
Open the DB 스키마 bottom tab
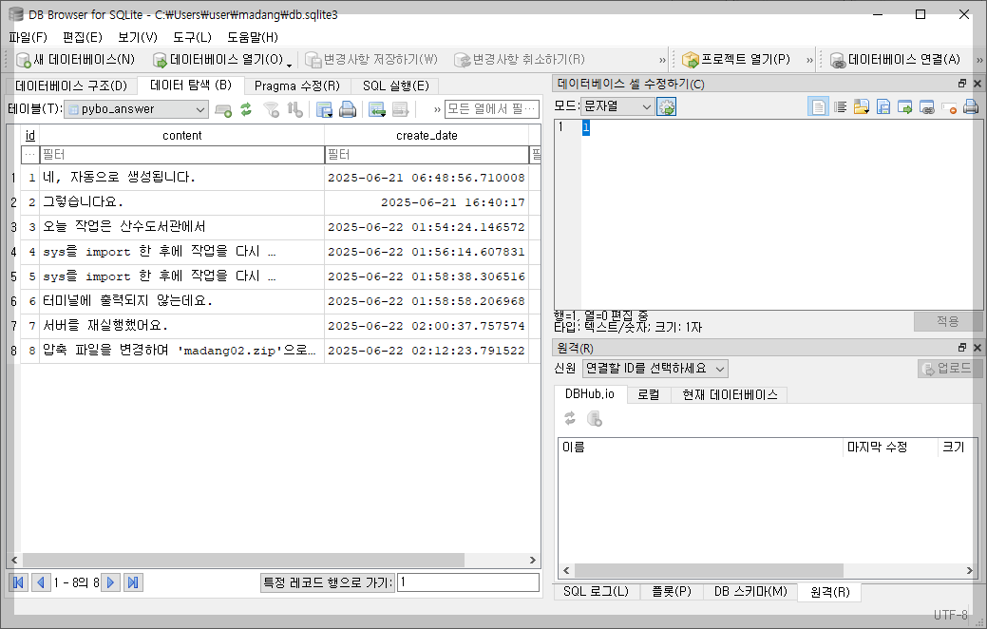pyautogui.click(x=750, y=592)
